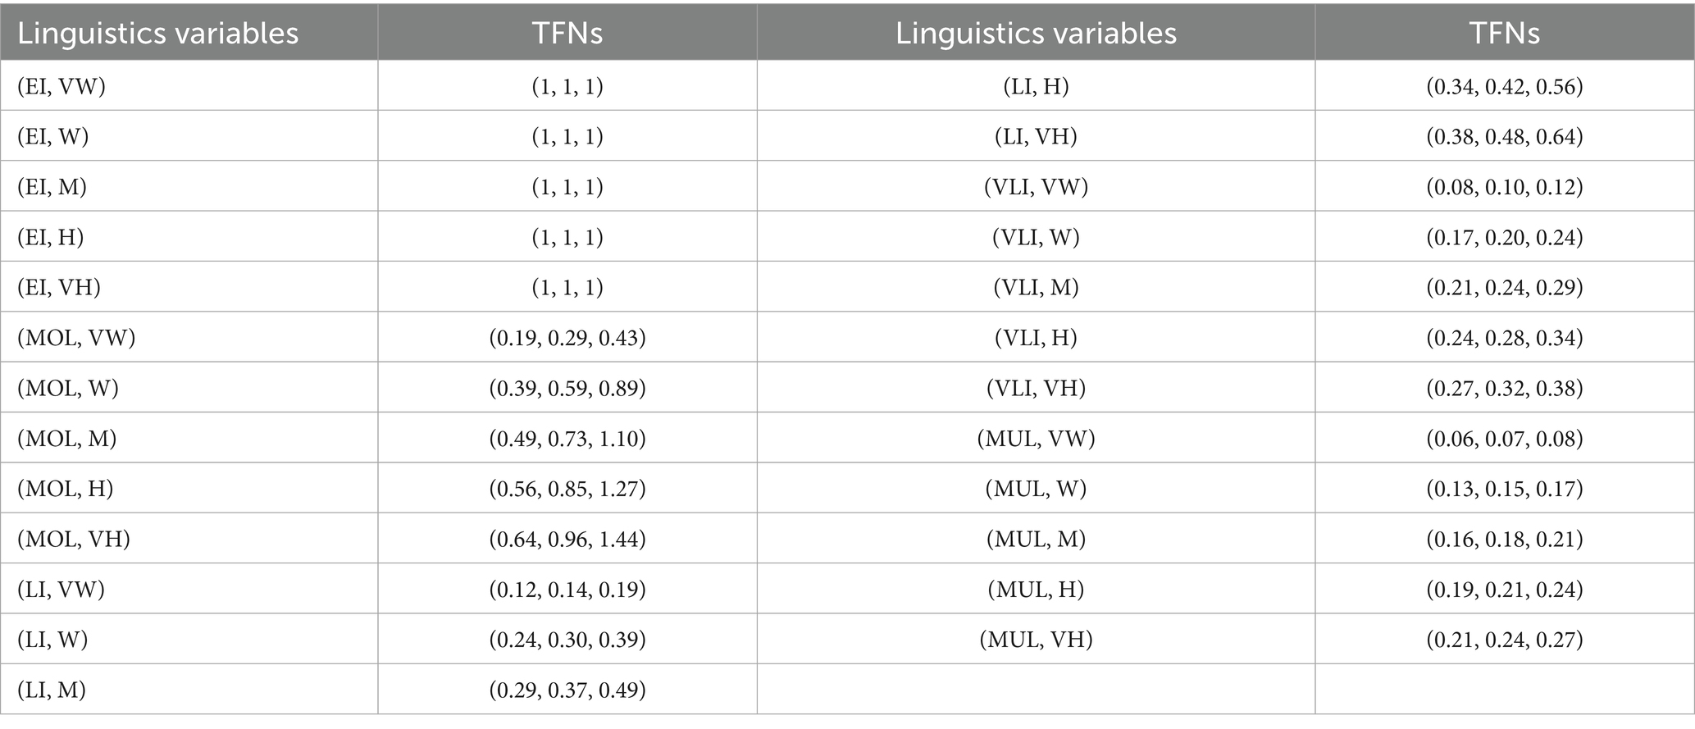Select the (0.27, 0.32, 0.38) cell
Screen dimensions: 1695x729
point(1504,388)
